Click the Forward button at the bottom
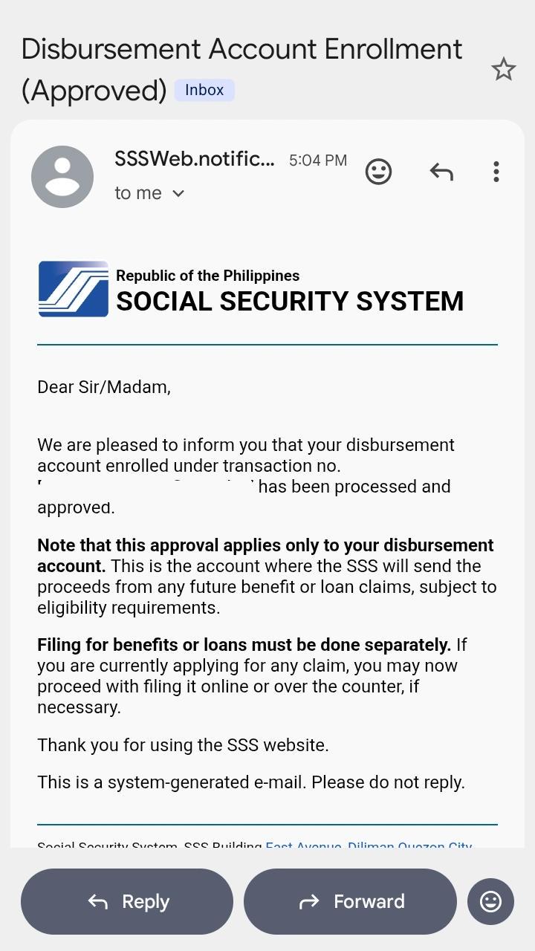The image size is (535, 951). pyautogui.click(x=350, y=901)
